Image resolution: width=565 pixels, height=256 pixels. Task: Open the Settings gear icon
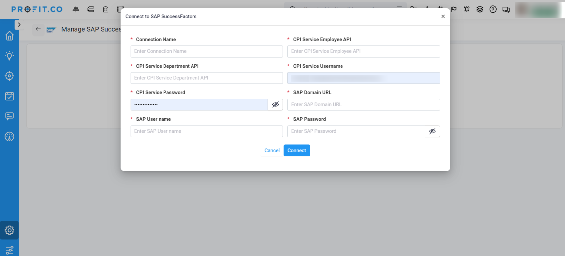[10, 230]
